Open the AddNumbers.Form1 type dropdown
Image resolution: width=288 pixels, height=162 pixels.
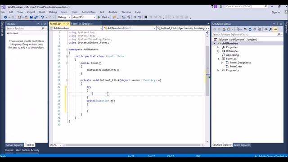click(x=130, y=28)
